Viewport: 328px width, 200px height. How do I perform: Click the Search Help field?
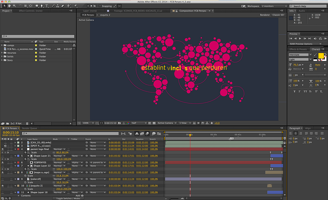tap(308, 6)
